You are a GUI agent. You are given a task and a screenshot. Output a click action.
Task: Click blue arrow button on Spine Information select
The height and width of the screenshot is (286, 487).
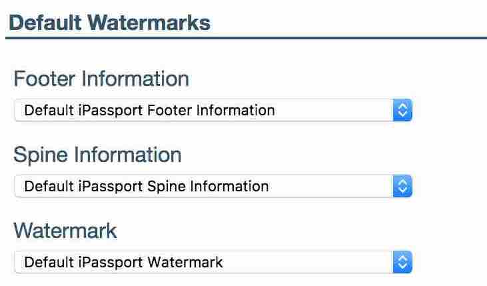(402, 187)
